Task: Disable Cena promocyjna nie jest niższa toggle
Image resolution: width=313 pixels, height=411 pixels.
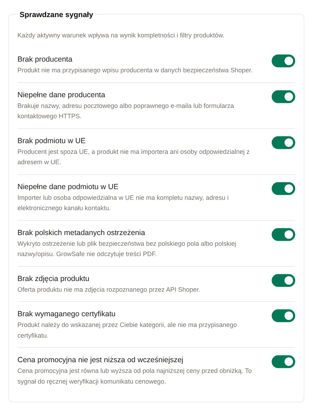Action: [283, 362]
